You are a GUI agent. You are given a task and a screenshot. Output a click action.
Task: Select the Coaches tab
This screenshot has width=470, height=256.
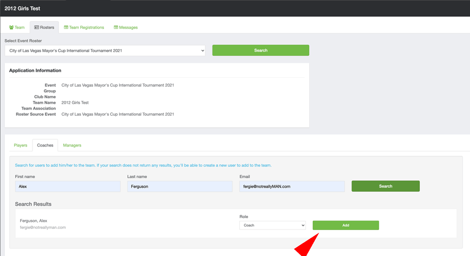(x=45, y=145)
